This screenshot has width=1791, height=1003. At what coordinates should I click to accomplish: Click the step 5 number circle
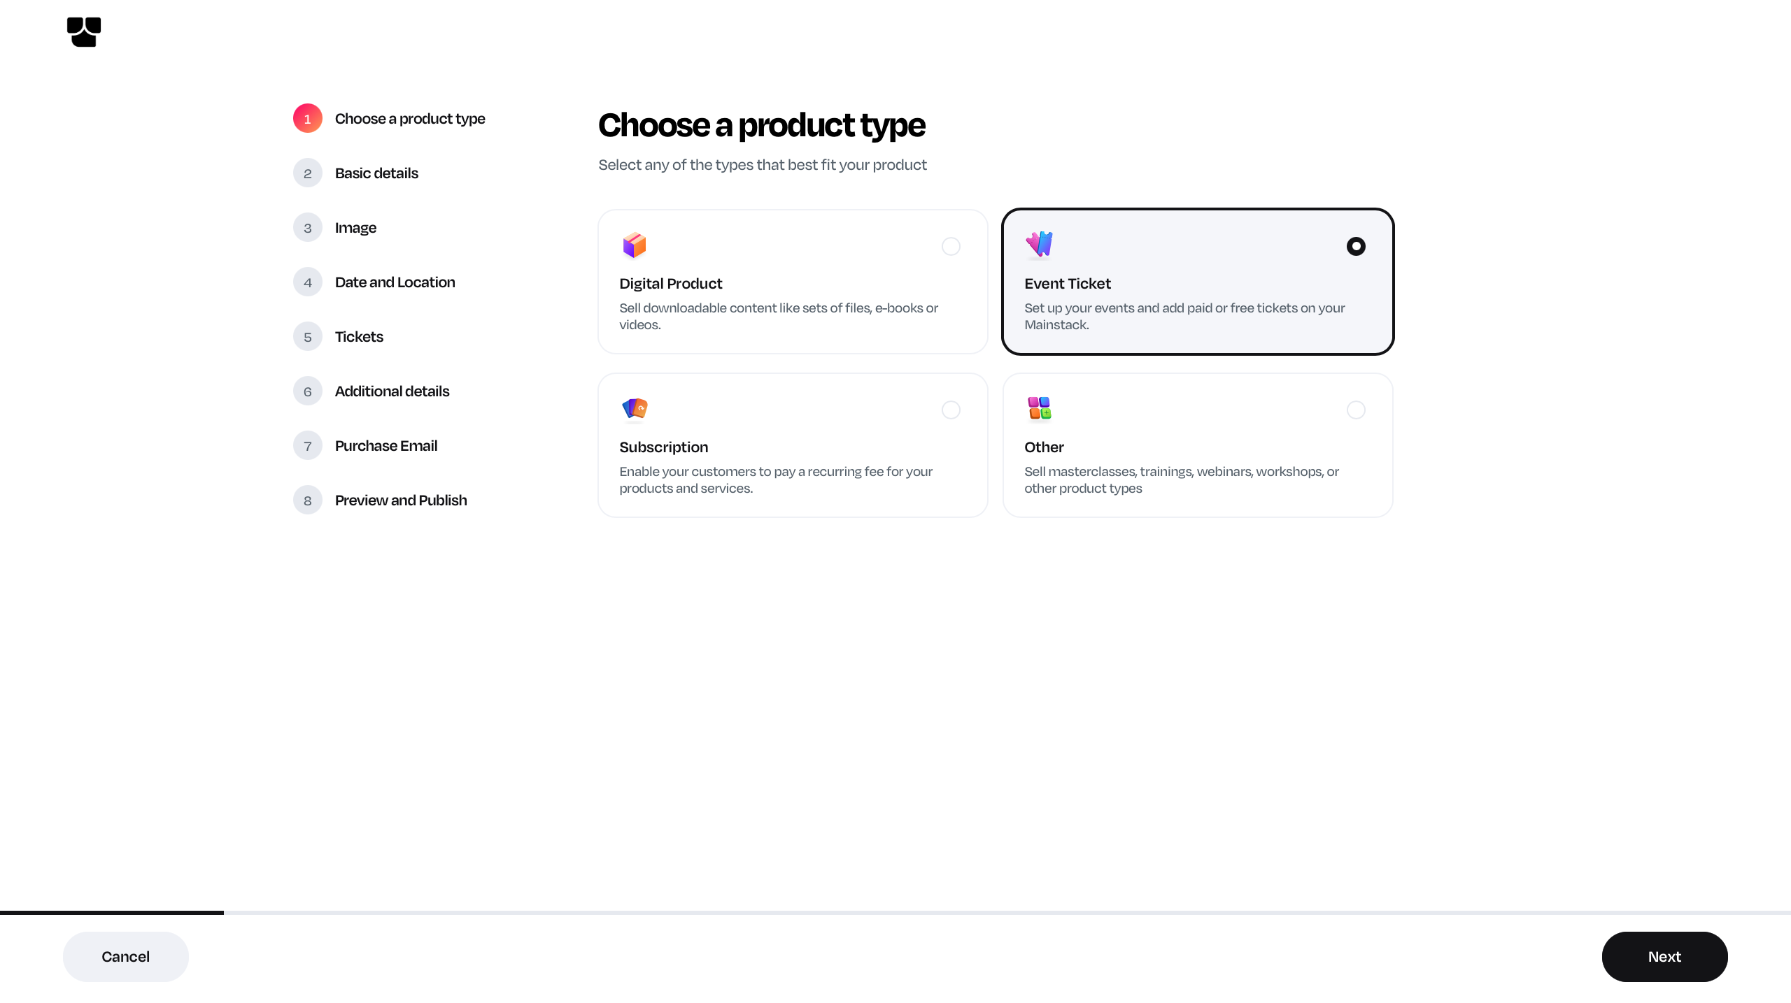coord(308,337)
